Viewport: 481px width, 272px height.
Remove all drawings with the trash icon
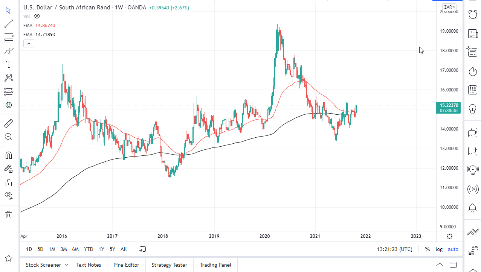(8, 214)
